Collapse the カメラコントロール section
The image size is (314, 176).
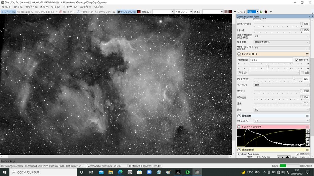tap(239, 54)
